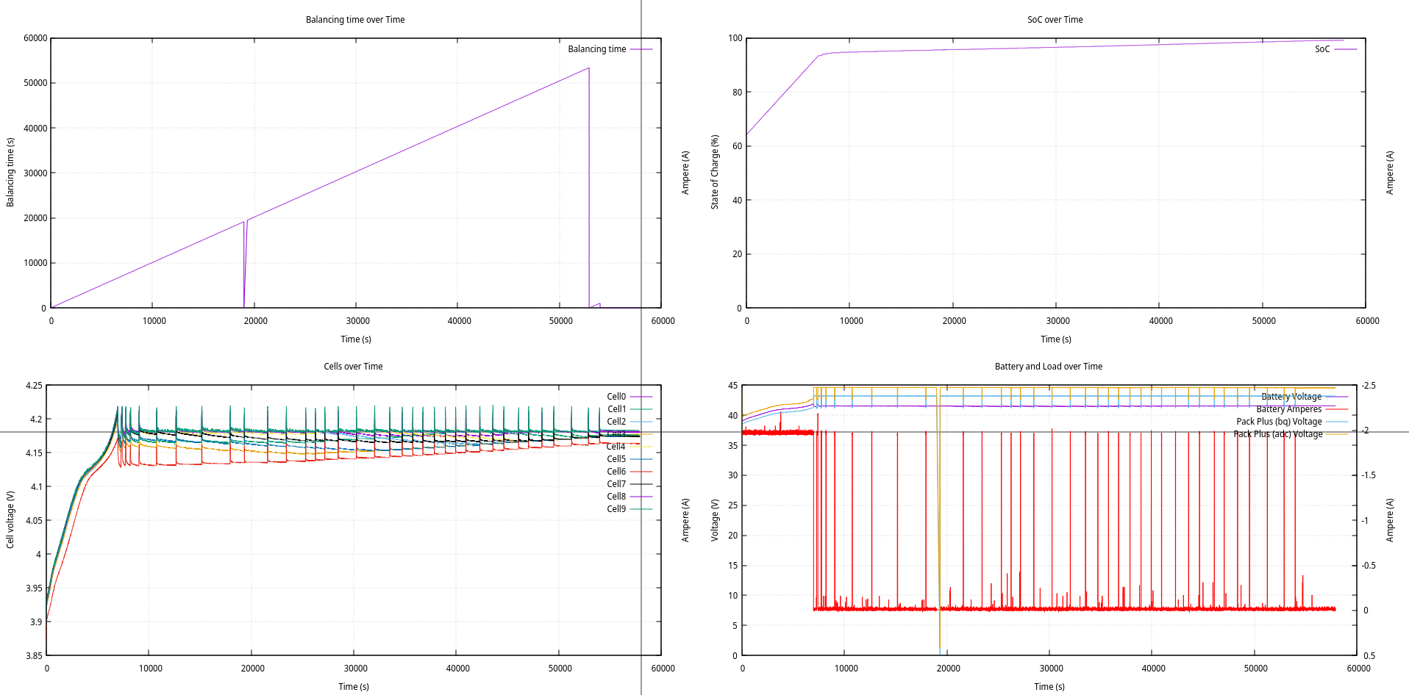Hide the Cell1 curve via legend
The image size is (1409, 695).
pos(629,409)
